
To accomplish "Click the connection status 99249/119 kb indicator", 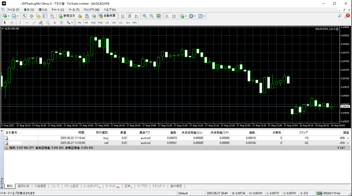I will [x=328, y=193].
